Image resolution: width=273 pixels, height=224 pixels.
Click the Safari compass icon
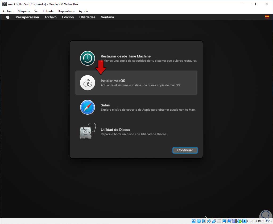[x=87, y=107]
